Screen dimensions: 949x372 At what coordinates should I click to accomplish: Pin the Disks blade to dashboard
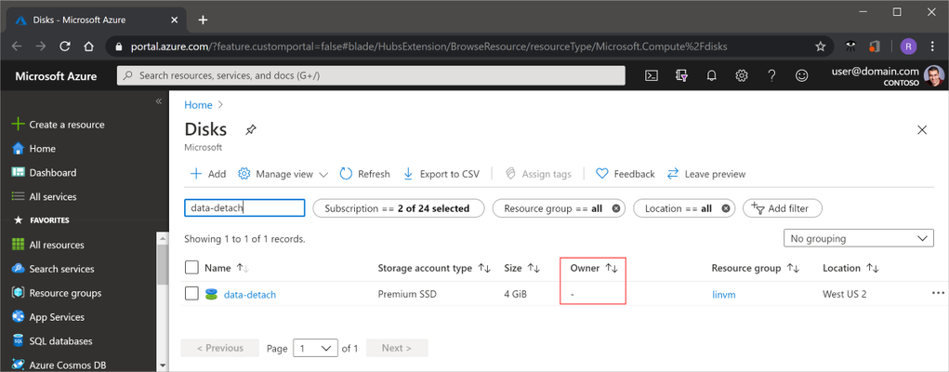251,129
